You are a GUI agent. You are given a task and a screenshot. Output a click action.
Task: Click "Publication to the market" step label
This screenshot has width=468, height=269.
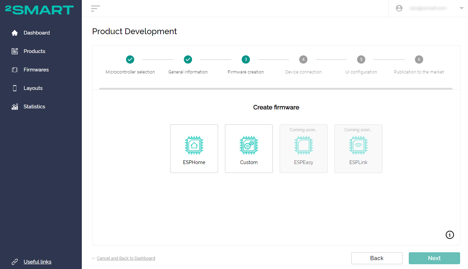pos(419,72)
